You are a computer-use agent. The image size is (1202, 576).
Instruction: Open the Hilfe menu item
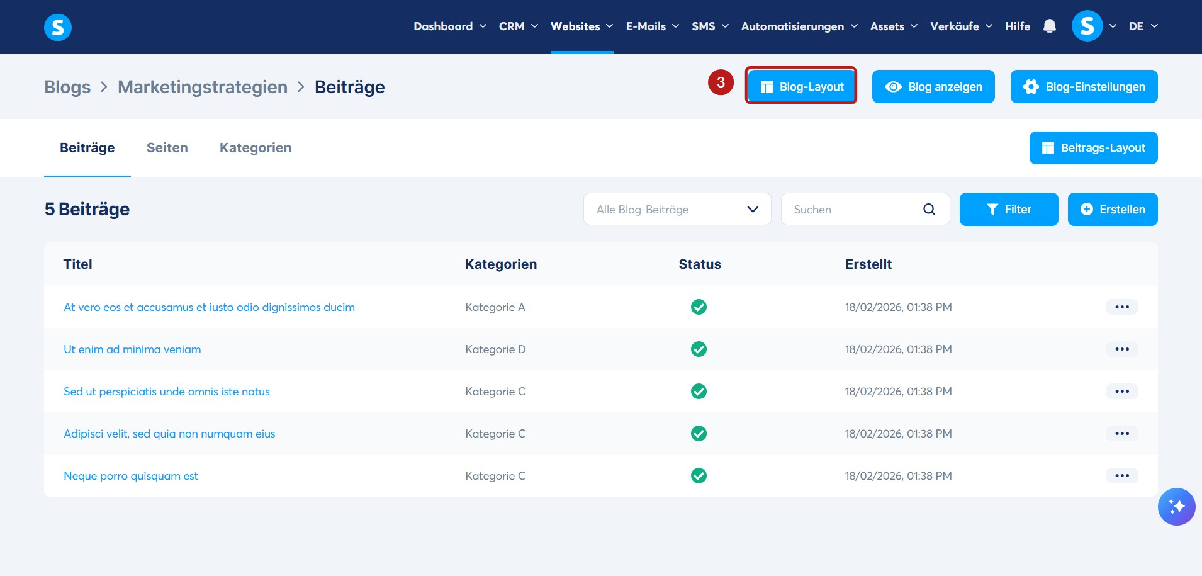coord(1018,26)
